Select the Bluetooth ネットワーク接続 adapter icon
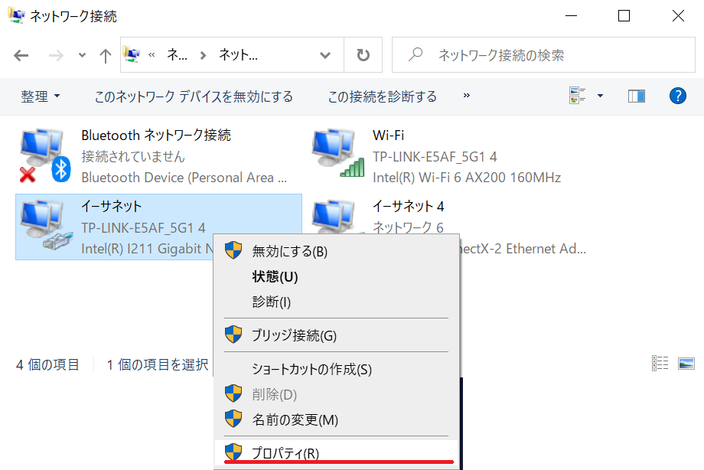Screen dimensions: 704x470 (45, 155)
